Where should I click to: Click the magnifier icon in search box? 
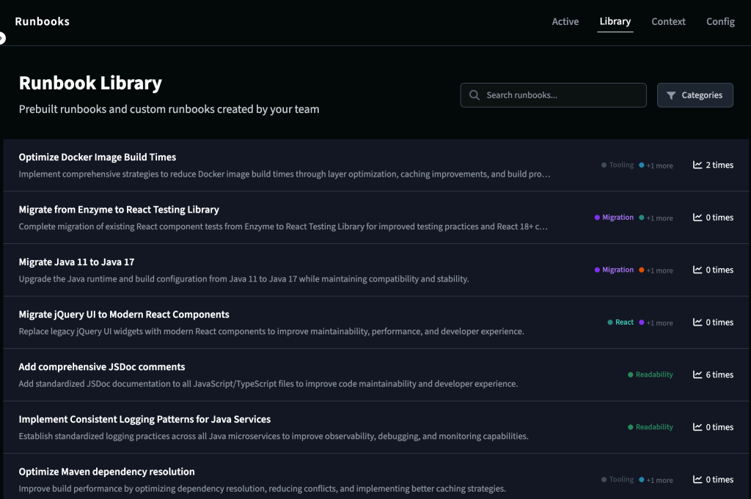475,95
